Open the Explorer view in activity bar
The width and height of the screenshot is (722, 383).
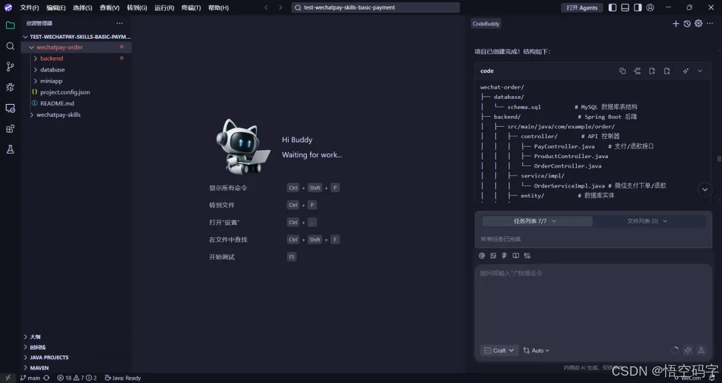[x=10, y=25]
